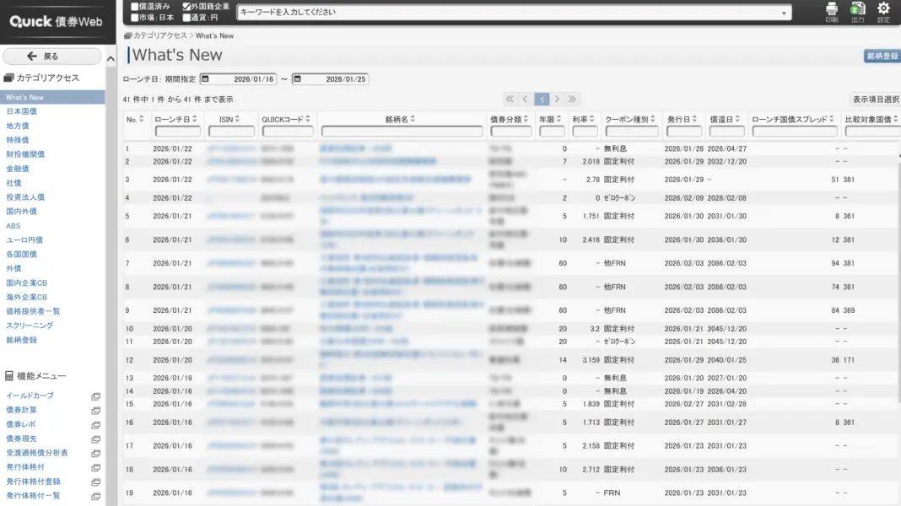Select 価格提供者一覧 in the sidebar

click(x=34, y=311)
